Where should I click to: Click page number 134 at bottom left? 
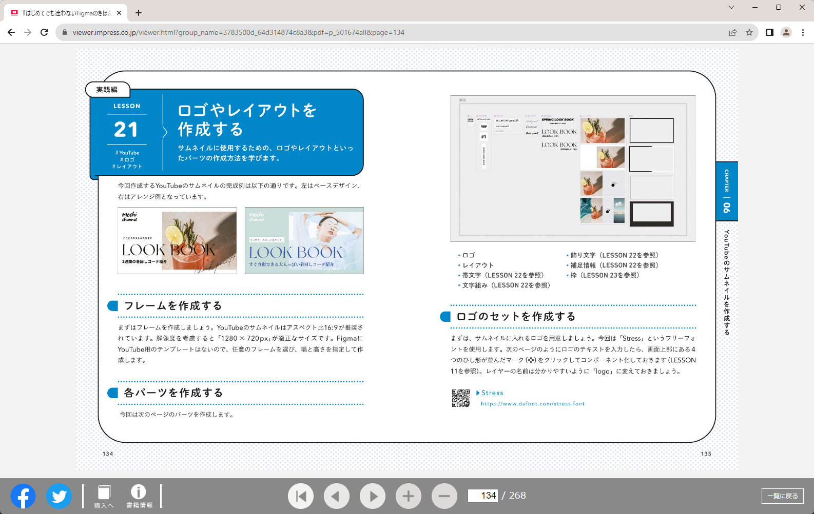(x=108, y=454)
